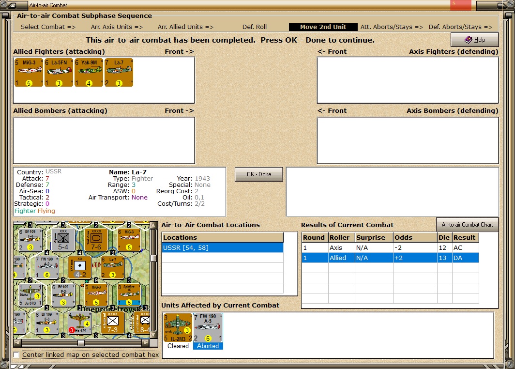Image resolution: width=515 pixels, height=369 pixels.
Task: Open the window system menu icon in title bar
Action: point(12,5)
